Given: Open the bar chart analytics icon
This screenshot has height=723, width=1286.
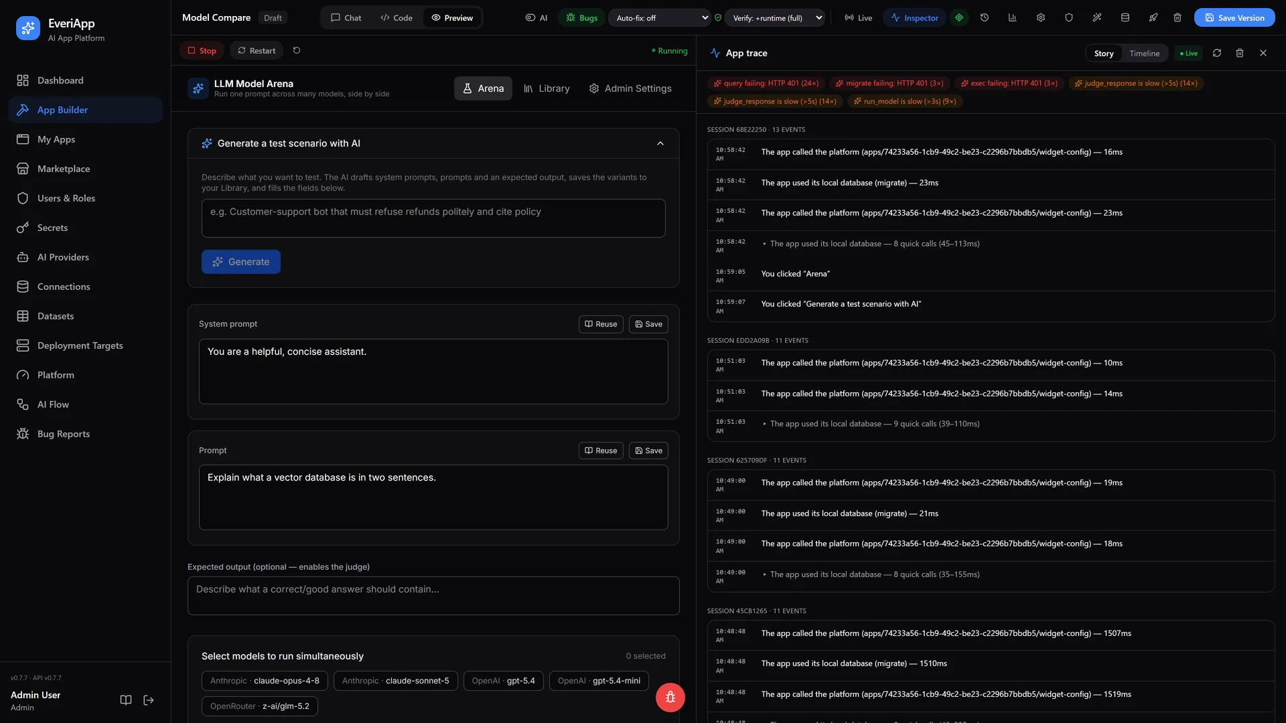Looking at the screenshot, I should pyautogui.click(x=1013, y=17).
